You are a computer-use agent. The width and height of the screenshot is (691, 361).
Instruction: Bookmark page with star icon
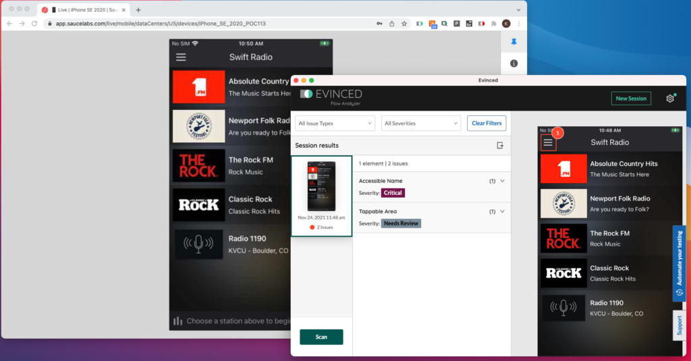pyautogui.click(x=404, y=24)
